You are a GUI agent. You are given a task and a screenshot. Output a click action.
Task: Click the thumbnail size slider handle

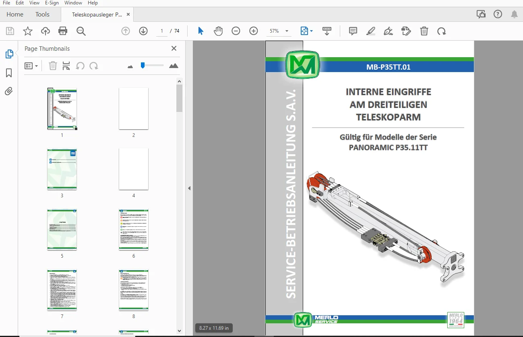pos(143,65)
